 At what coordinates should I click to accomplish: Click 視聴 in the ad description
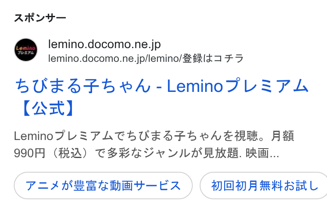point(246,136)
